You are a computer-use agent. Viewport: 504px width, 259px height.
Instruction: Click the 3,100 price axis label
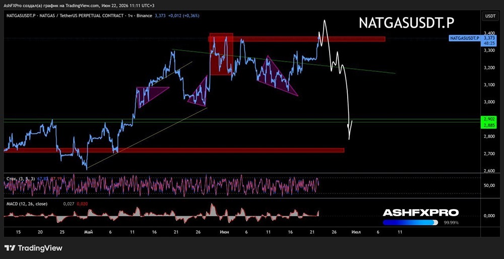point(488,85)
